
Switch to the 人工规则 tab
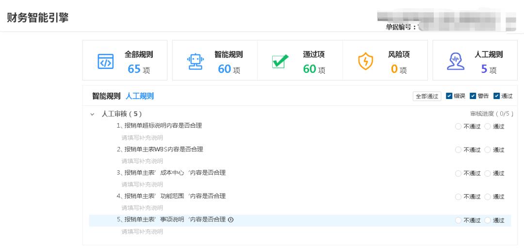(139, 96)
